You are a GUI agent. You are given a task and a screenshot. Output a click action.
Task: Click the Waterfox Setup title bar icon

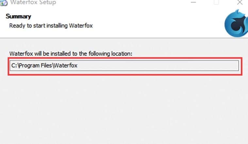4,2
